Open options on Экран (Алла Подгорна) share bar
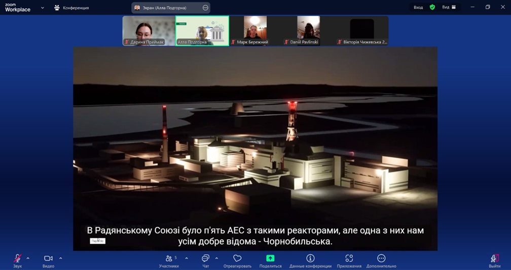This screenshot has width=511, height=270. [205, 8]
